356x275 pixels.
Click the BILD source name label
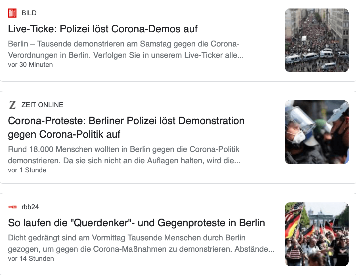tap(29, 13)
